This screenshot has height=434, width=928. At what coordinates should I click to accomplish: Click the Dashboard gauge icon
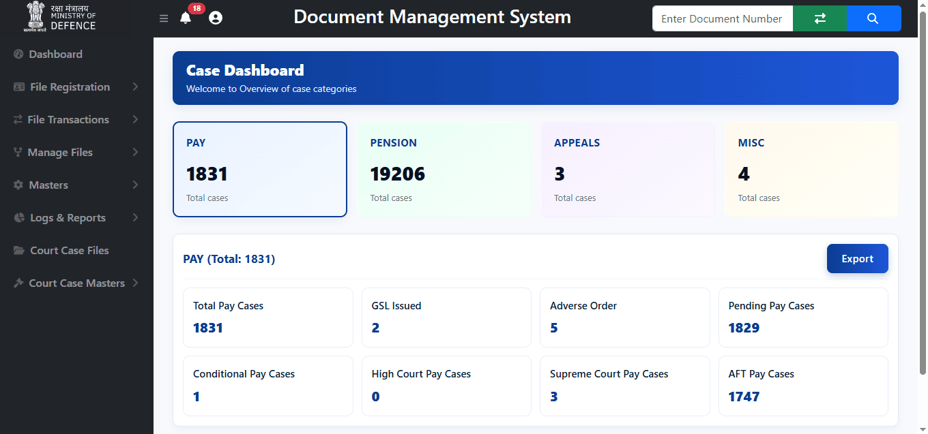[x=18, y=54]
